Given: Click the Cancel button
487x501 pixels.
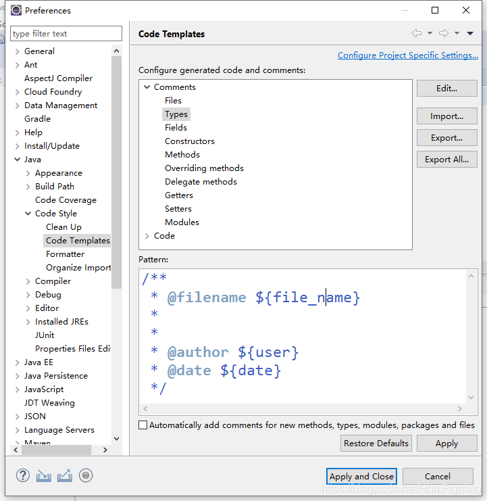Looking at the screenshot, I should tap(438, 477).
